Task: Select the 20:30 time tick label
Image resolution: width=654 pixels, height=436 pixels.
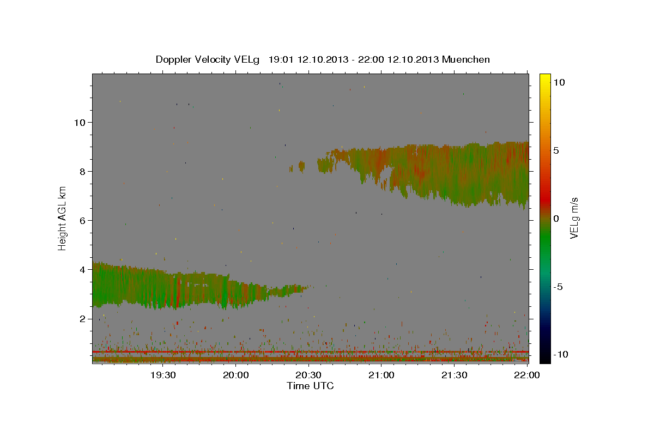Action: 308,375
